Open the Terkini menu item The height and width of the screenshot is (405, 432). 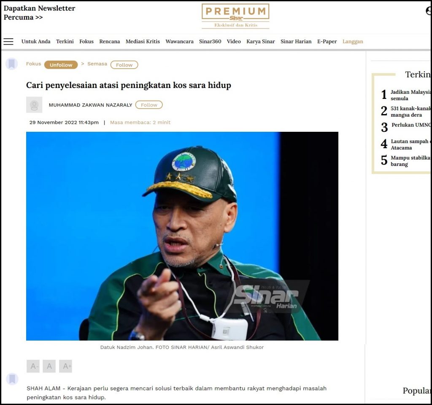tap(65, 42)
